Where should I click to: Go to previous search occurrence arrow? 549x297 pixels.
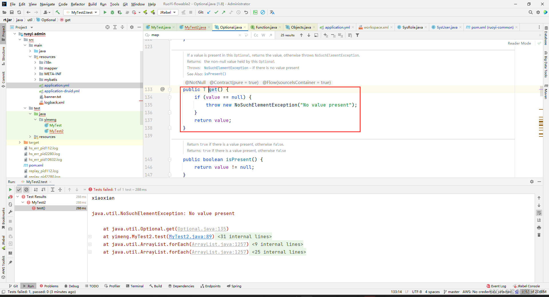301,35
